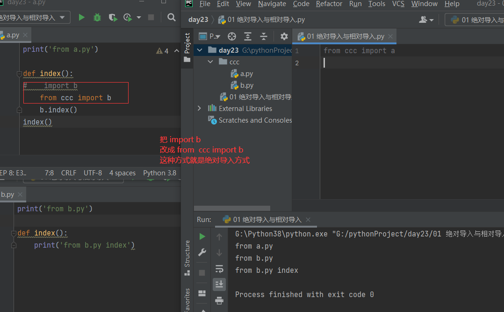This screenshot has width=504, height=312.
Task: Open run configuration dropdown 绝对导入与相对导入 in left window
Action: (x=34, y=17)
